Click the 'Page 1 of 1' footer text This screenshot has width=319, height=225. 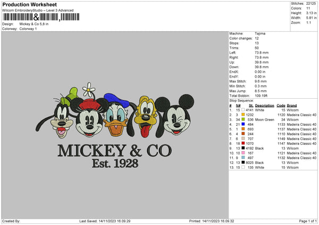pos(308,221)
